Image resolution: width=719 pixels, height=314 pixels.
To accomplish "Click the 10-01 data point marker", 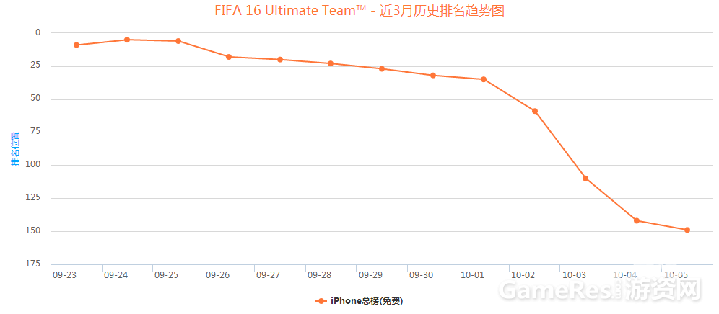I will pyautogui.click(x=484, y=79).
